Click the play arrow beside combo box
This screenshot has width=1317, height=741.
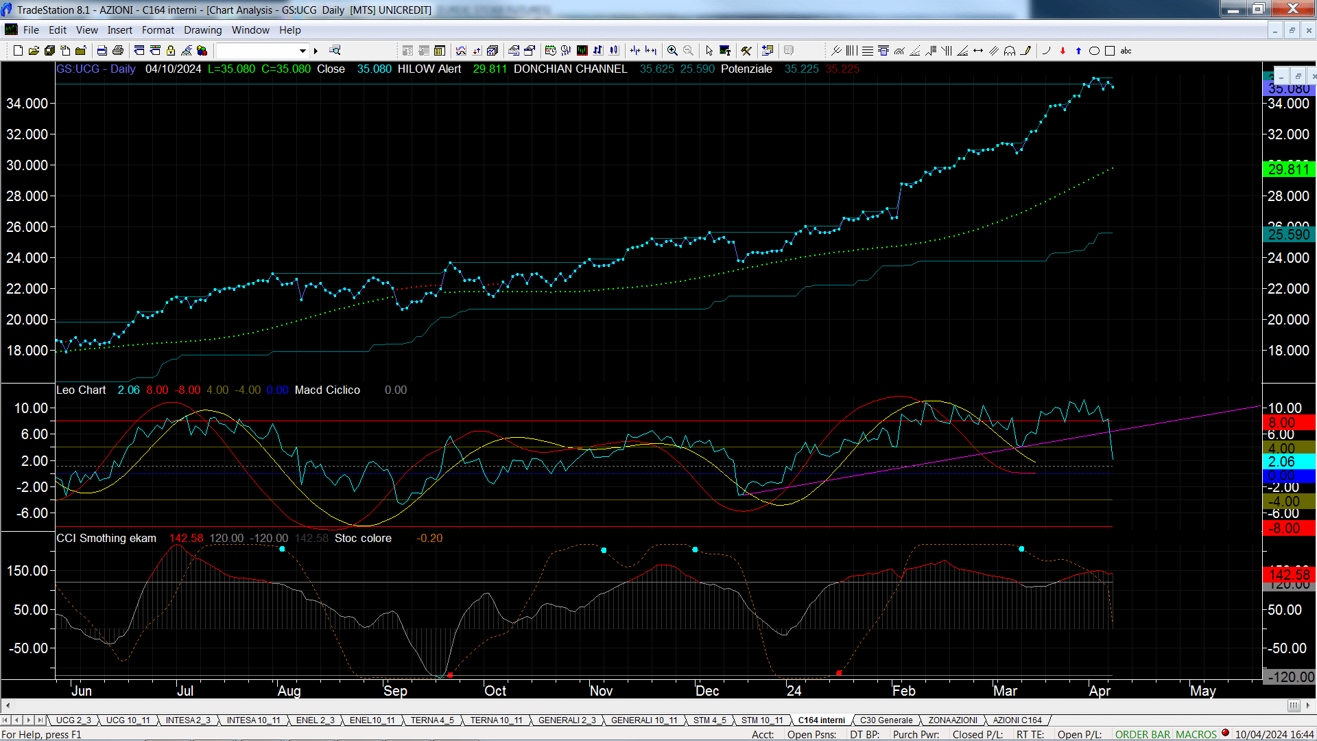[316, 50]
